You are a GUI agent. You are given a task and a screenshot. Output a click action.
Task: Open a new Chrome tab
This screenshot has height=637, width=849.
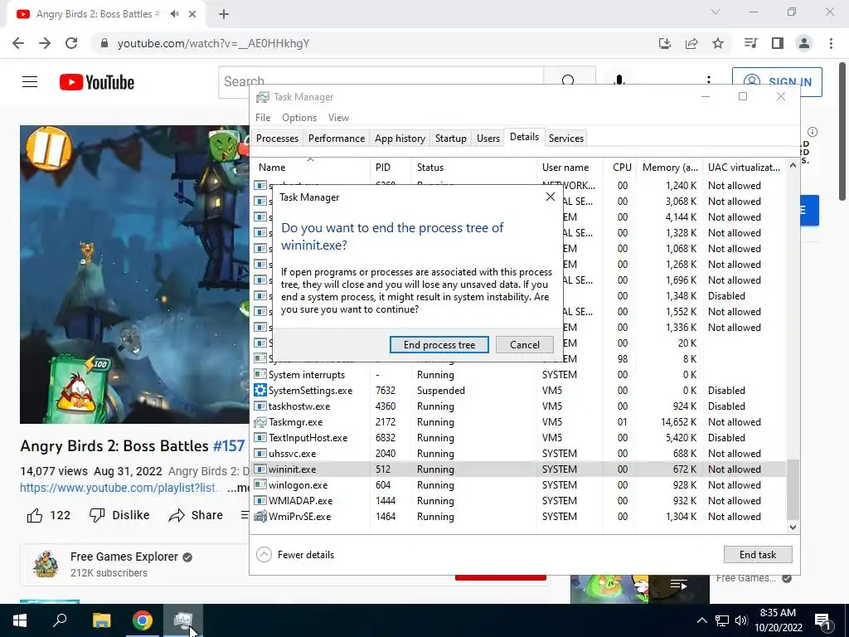pos(224,14)
